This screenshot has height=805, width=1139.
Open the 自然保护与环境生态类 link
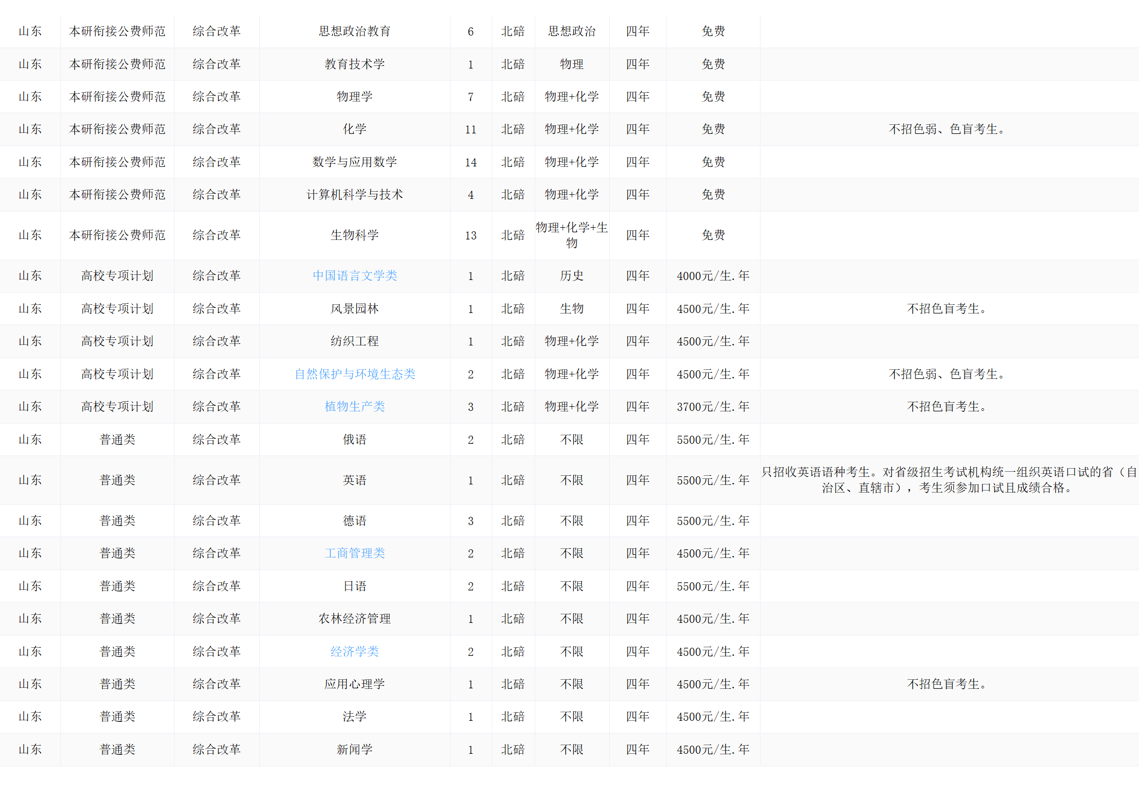tap(355, 374)
